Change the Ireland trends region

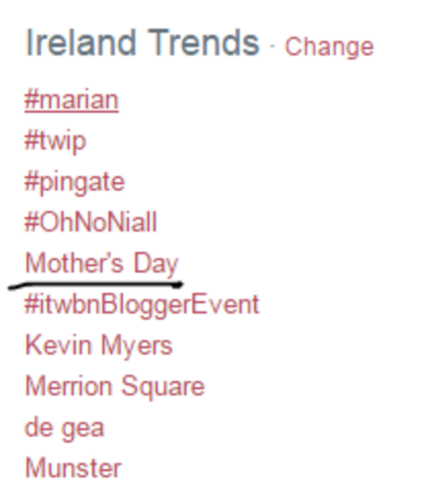(x=329, y=47)
